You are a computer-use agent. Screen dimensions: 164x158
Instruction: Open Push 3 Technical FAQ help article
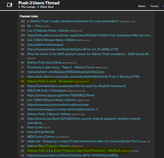point(83,76)
